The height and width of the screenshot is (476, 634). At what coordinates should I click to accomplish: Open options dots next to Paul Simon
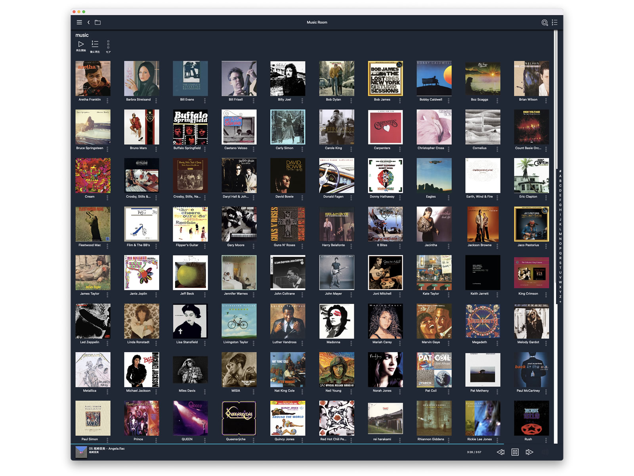(x=107, y=440)
